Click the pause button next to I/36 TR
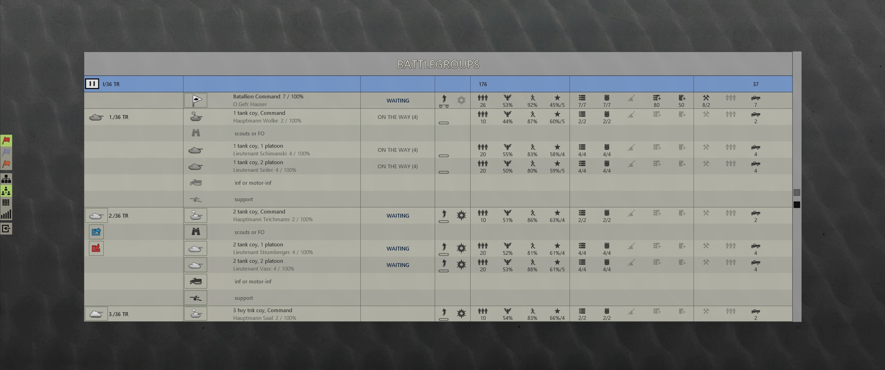Screen dimensions: 885x370 pyautogui.click(x=92, y=84)
